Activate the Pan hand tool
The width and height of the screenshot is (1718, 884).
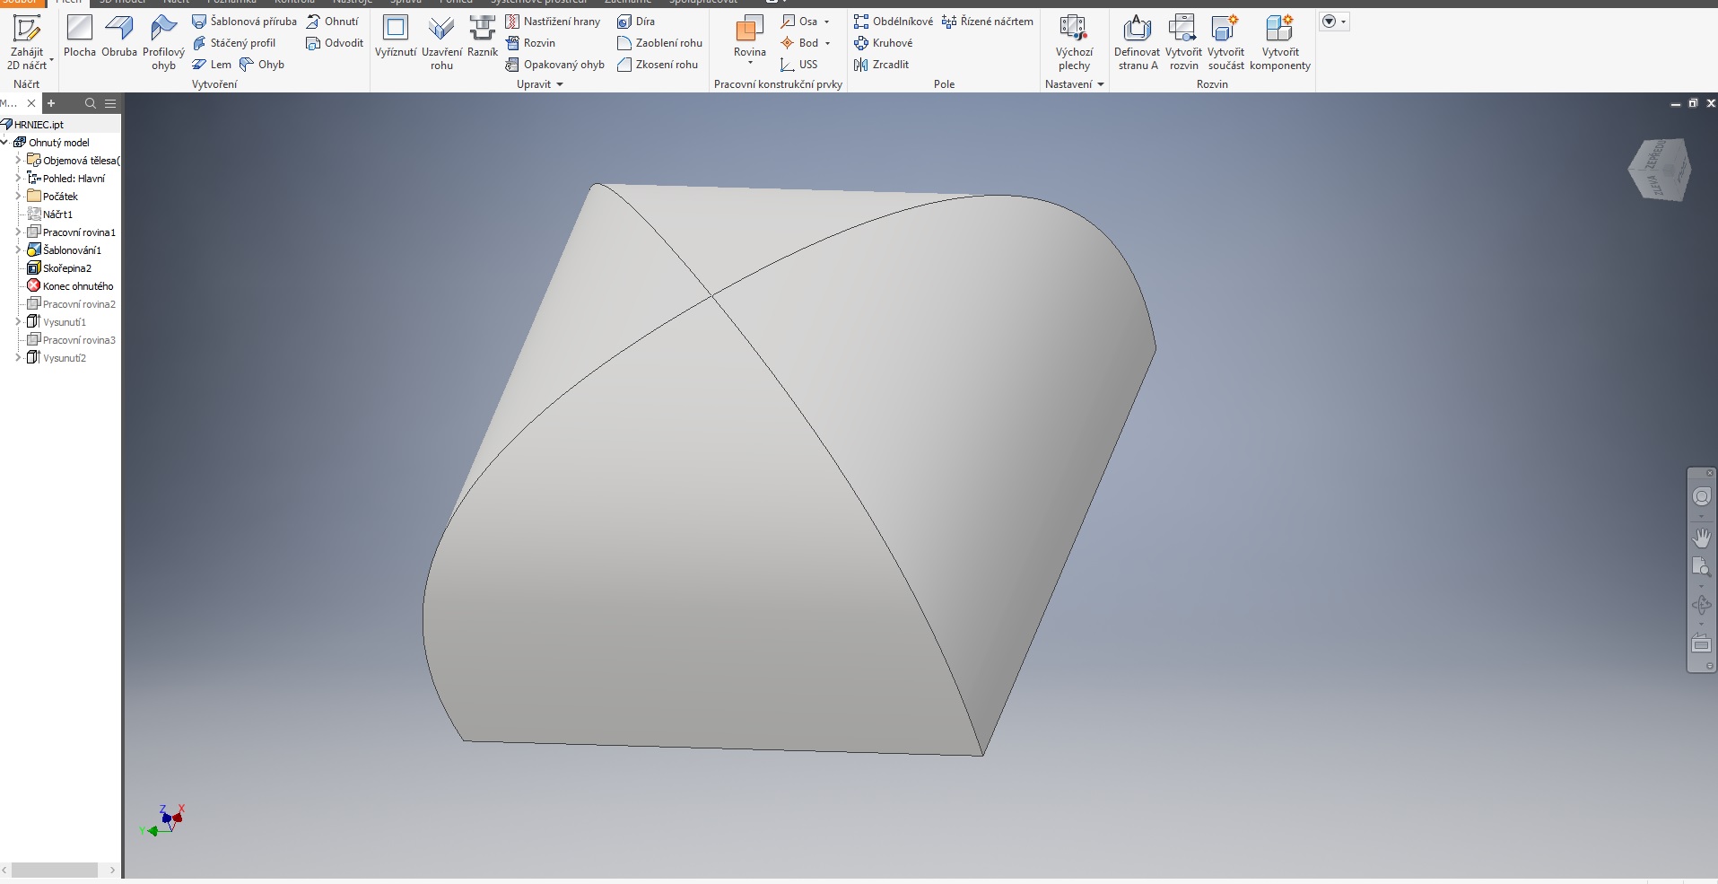point(1701,538)
